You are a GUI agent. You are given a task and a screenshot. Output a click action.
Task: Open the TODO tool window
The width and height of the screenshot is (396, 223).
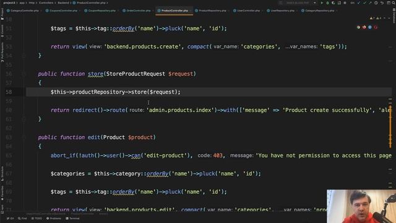click(x=37, y=219)
